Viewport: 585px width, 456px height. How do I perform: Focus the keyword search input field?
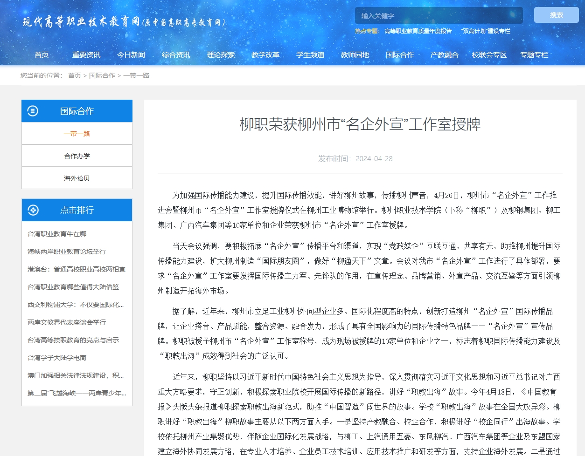[x=439, y=15]
